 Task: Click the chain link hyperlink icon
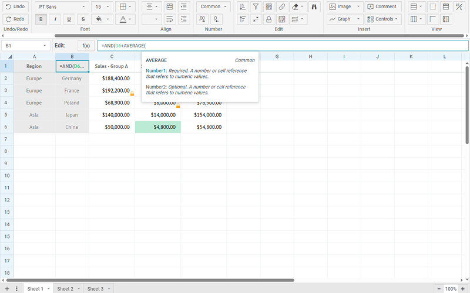coord(282,6)
